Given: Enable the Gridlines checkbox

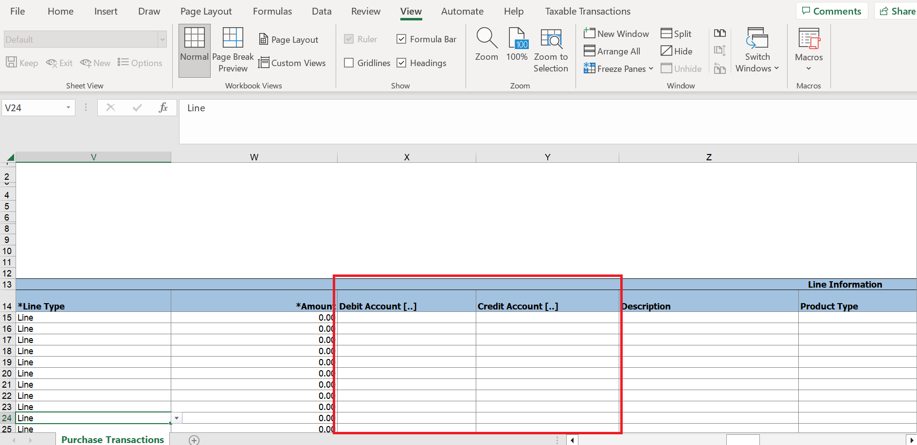Looking at the screenshot, I should [348, 63].
